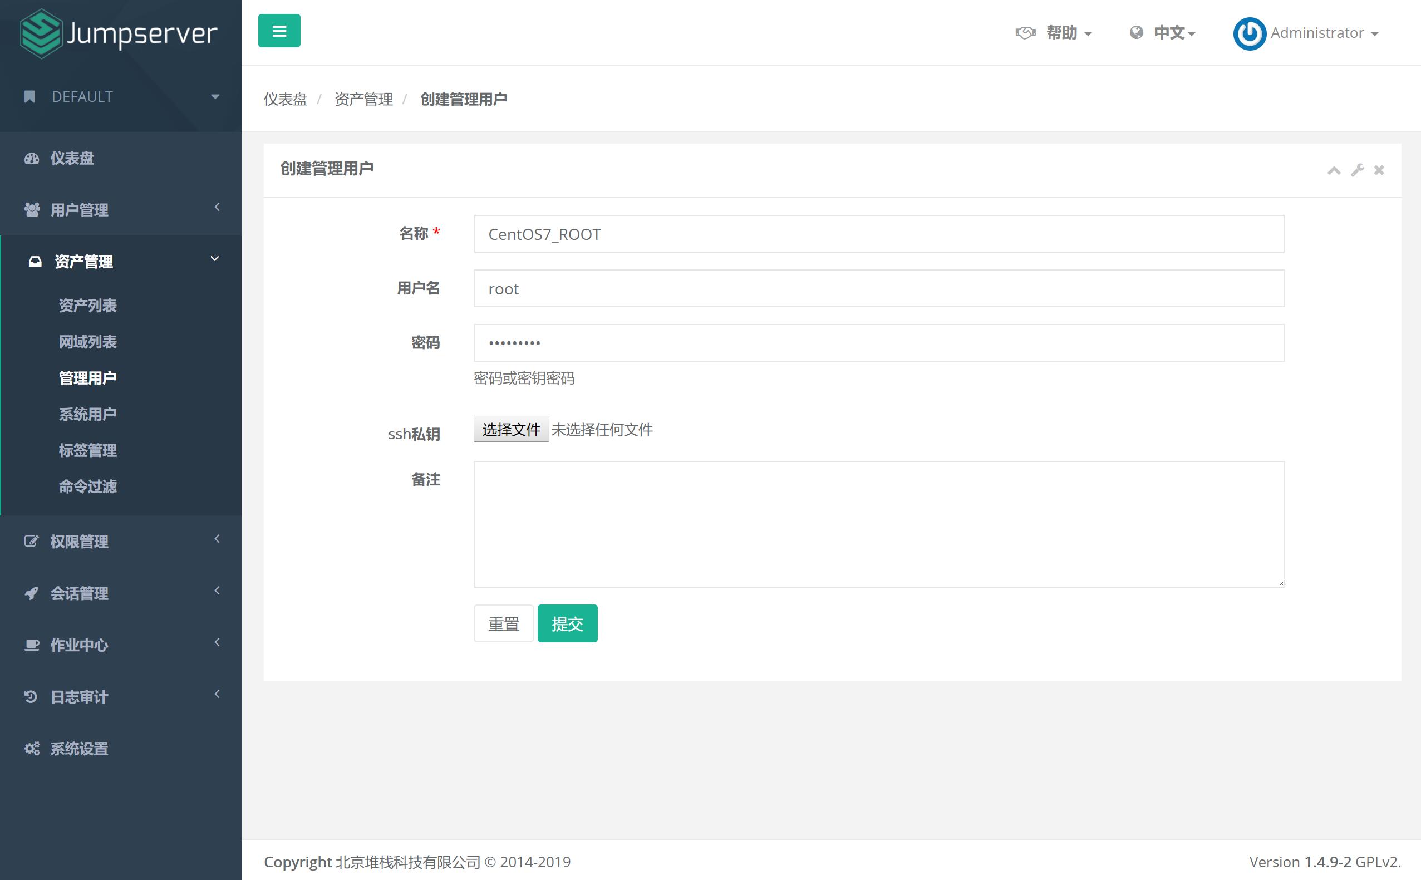Click the edit icon beside 权限管理
Screen dimensions: 1421x880
coord(31,541)
